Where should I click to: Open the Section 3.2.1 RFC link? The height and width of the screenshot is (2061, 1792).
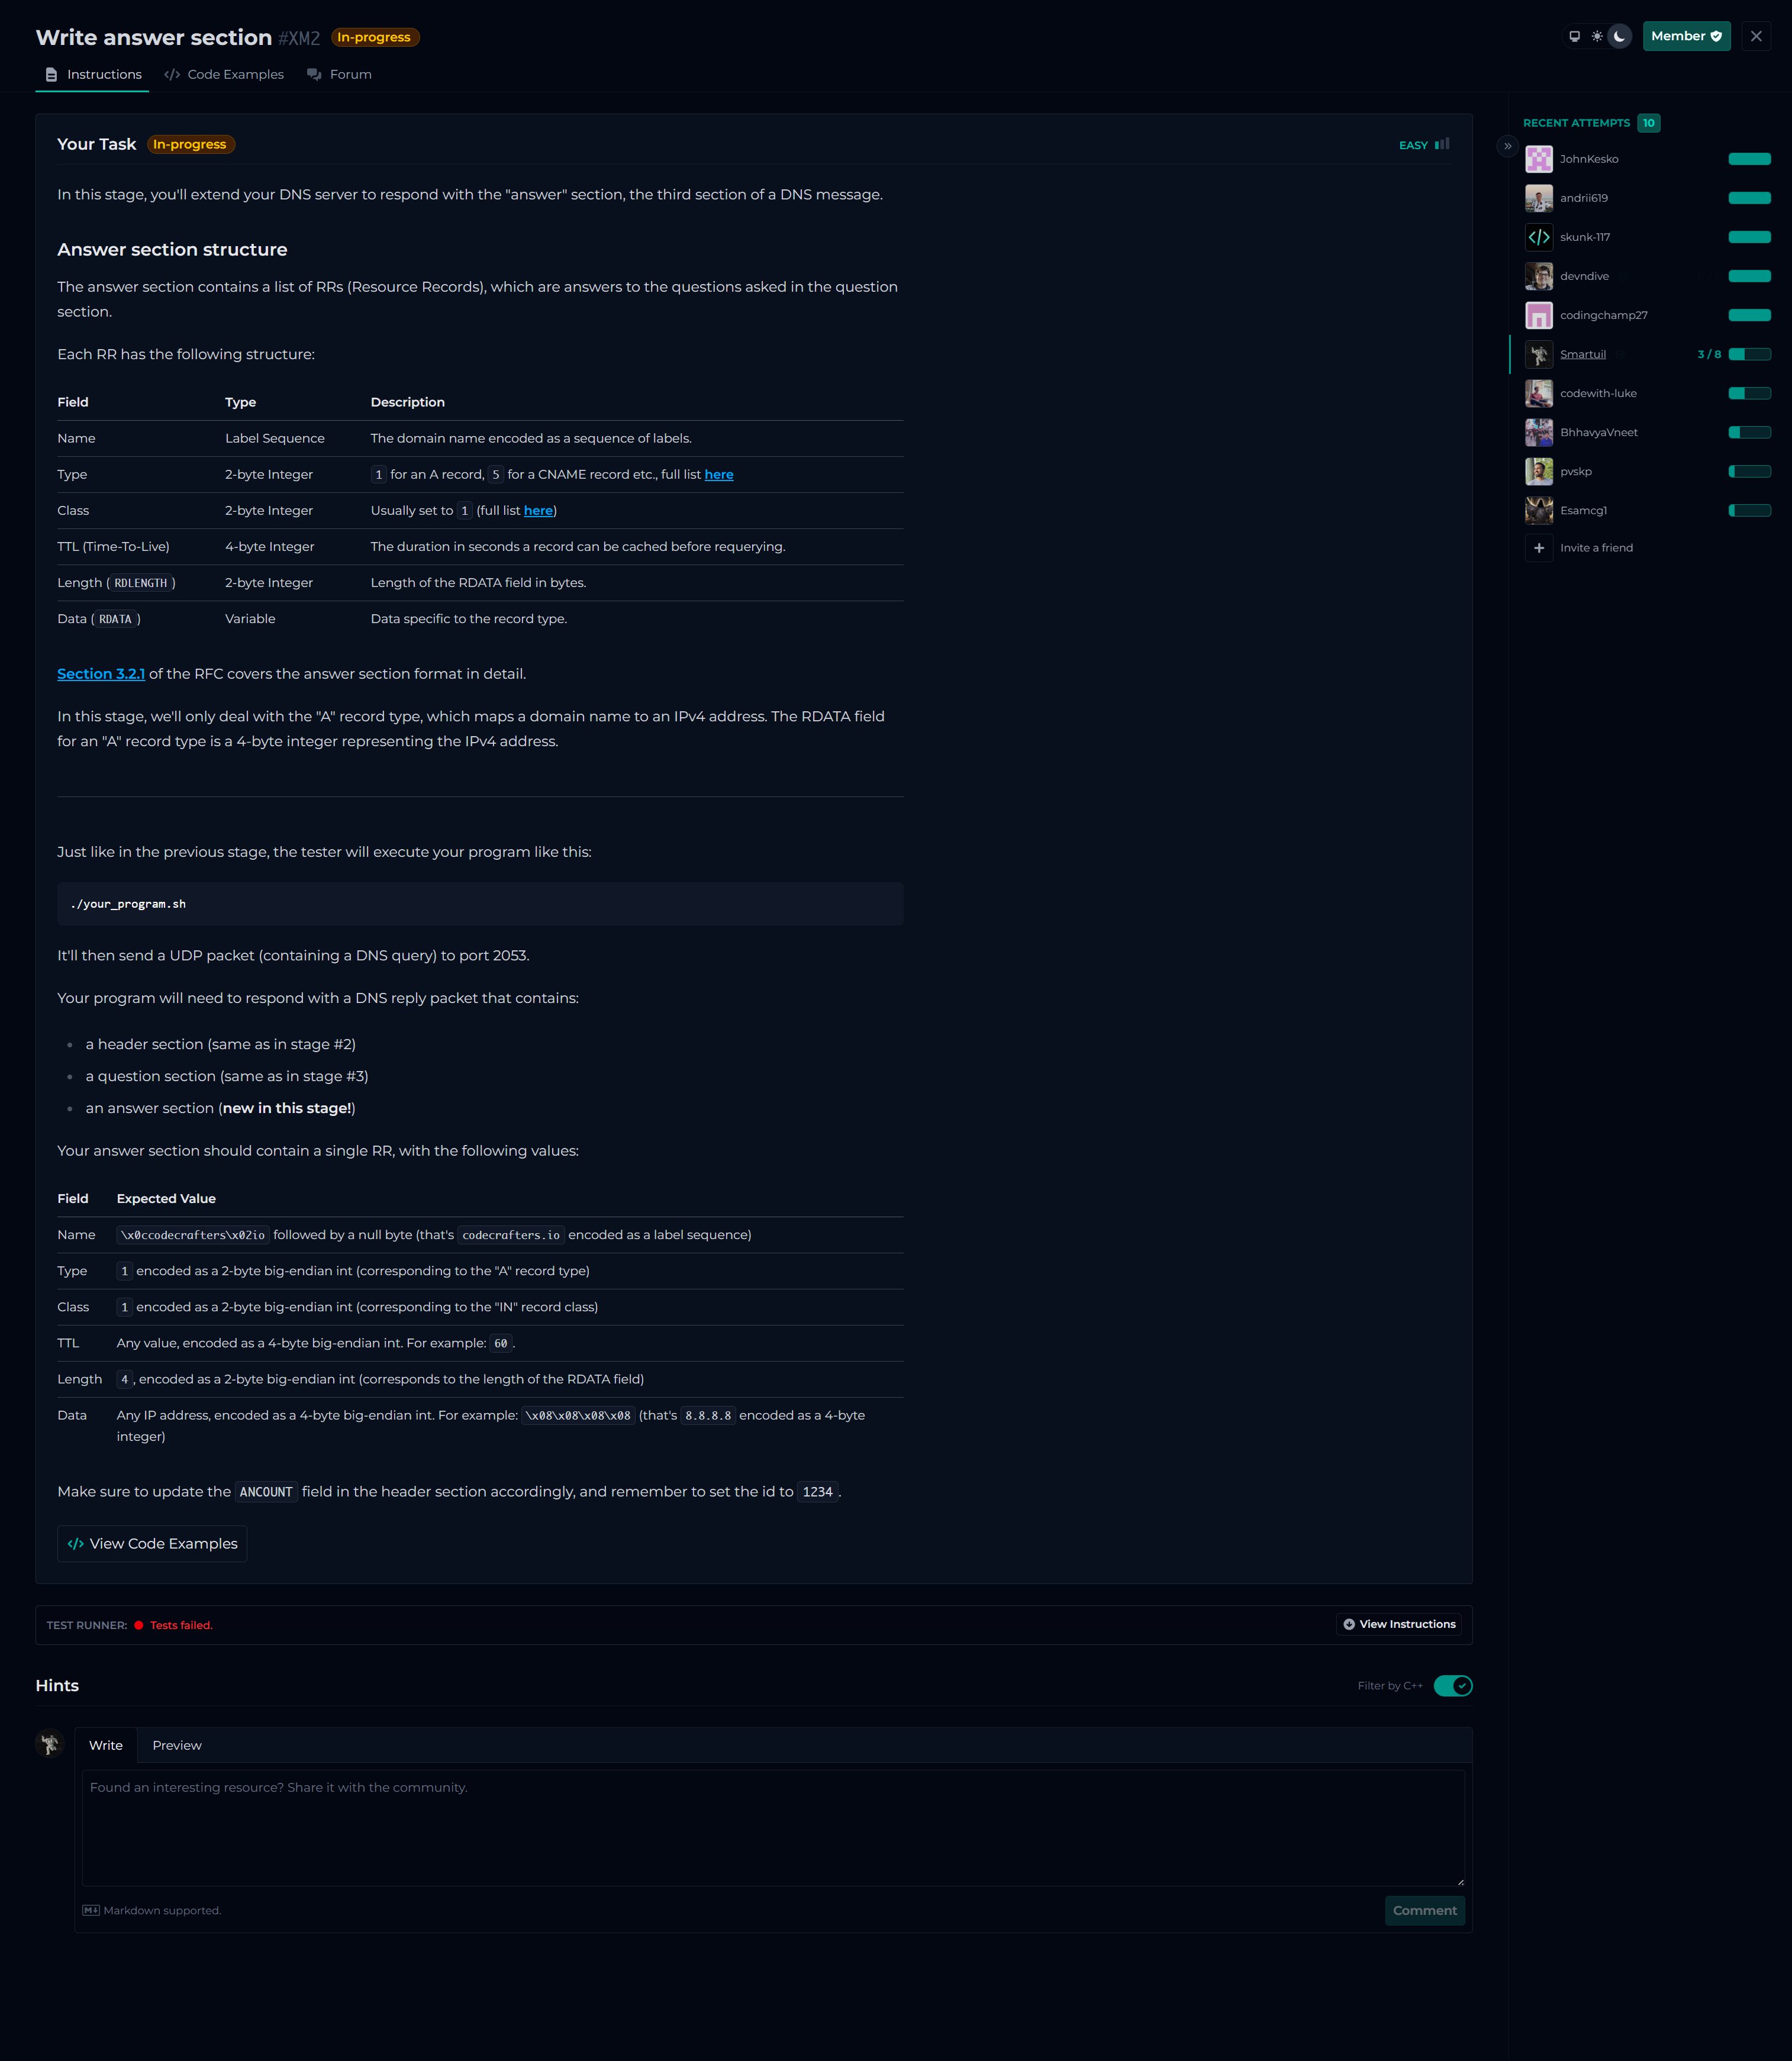pyautogui.click(x=101, y=674)
